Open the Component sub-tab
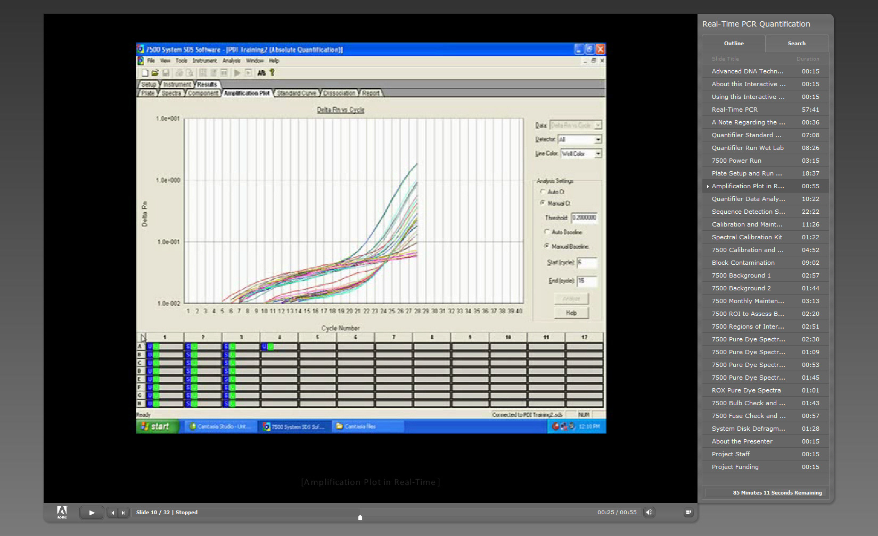878x536 pixels. coord(203,93)
